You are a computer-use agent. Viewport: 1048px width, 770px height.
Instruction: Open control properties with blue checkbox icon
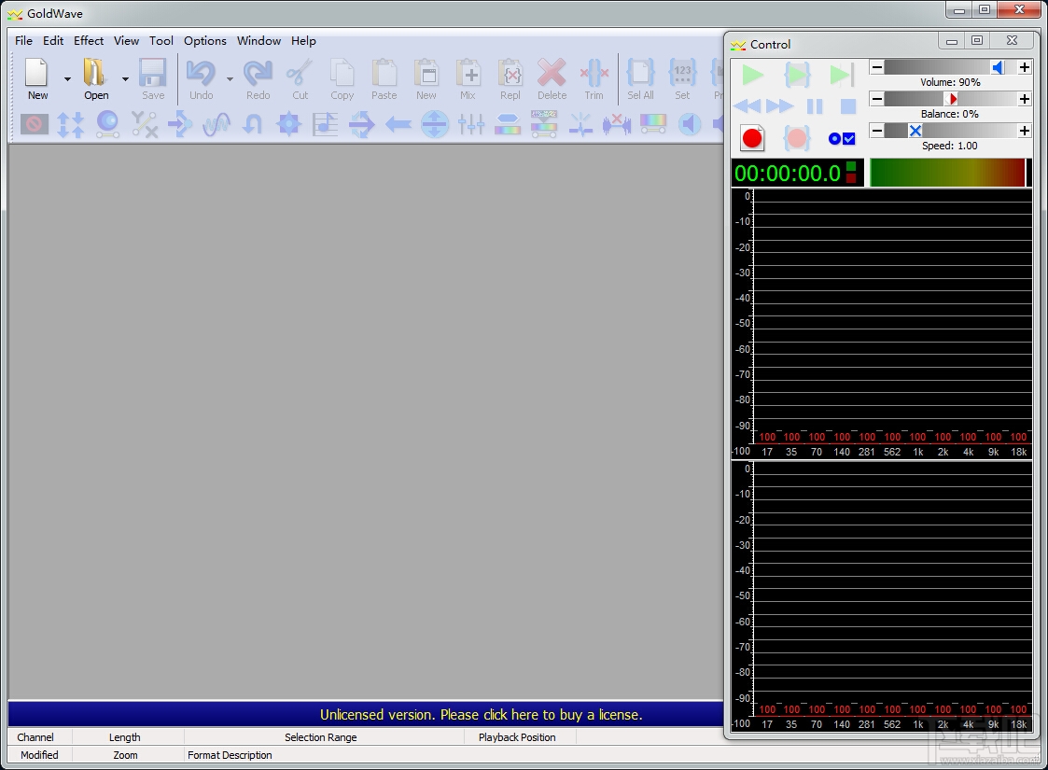point(842,138)
